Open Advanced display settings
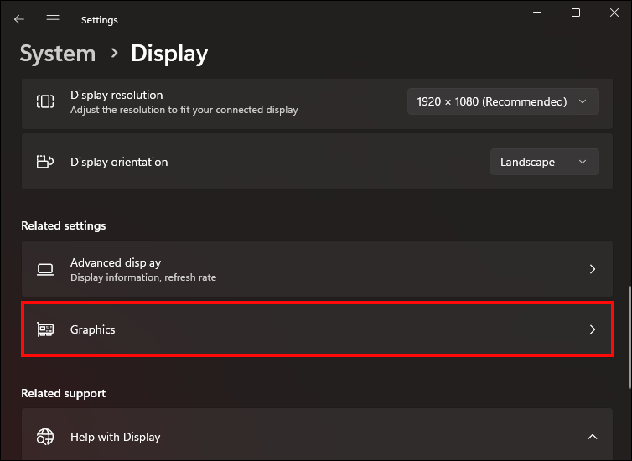This screenshot has height=461, width=632. (116, 262)
